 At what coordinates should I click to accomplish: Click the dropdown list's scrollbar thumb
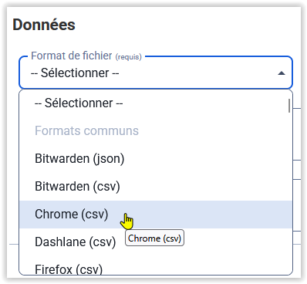(x=289, y=106)
